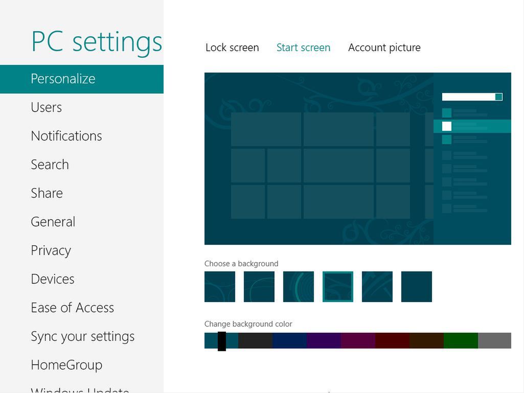Image resolution: width=524 pixels, height=393 pixels.
Task: Choose the second background thumbnail with curved lines
Action: tap(259, 287)
